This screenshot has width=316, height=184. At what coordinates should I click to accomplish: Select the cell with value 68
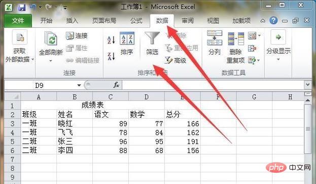coord(147,150)
